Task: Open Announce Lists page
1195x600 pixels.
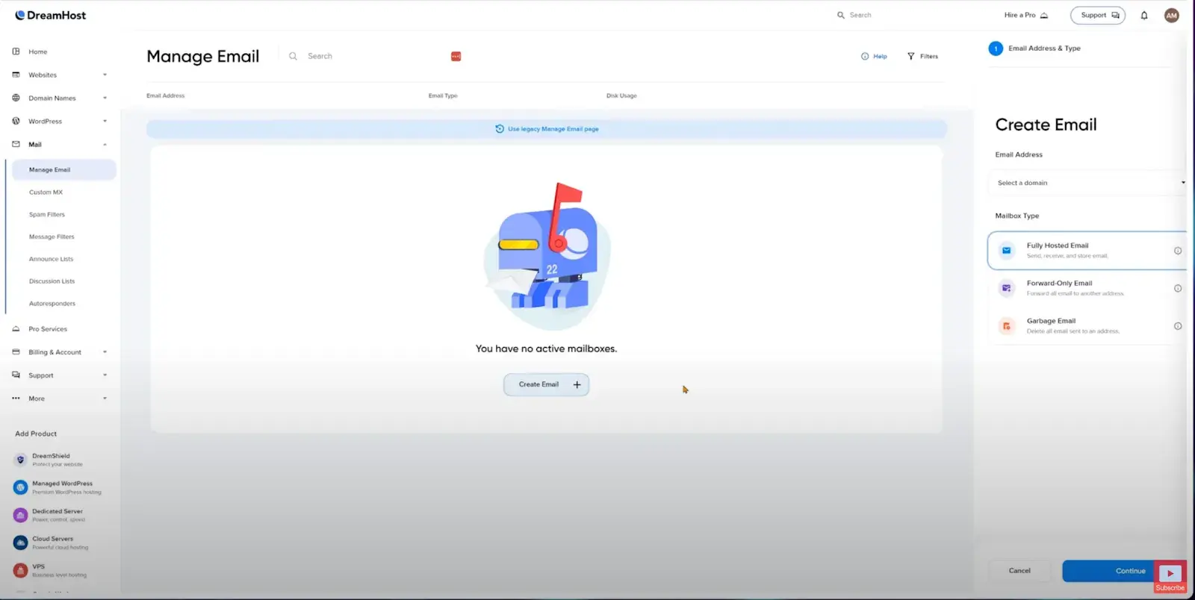Action: point(51,259)
